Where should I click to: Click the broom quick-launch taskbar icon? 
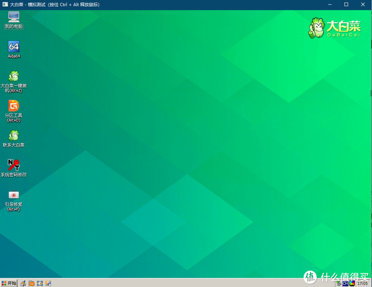click(x=23, y=283)
